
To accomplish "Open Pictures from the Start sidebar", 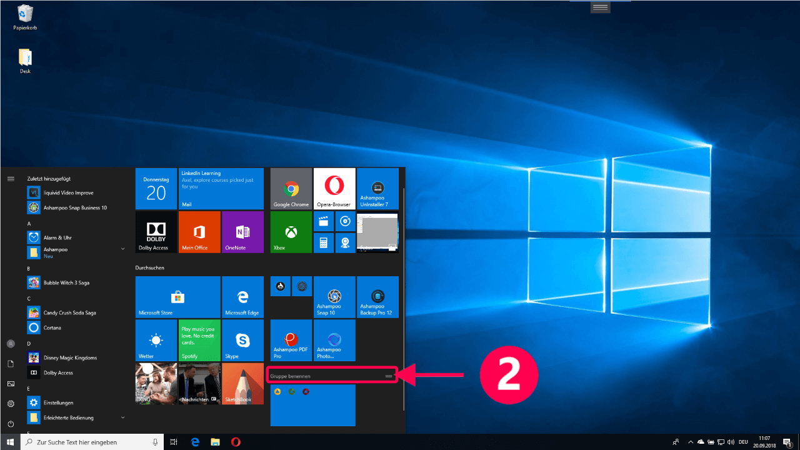I will (x=11, y=384).
